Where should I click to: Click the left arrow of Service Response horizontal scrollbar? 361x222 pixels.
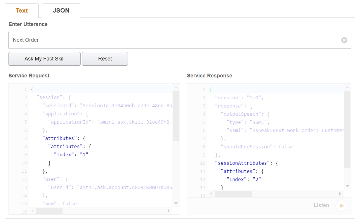(211, 193)
